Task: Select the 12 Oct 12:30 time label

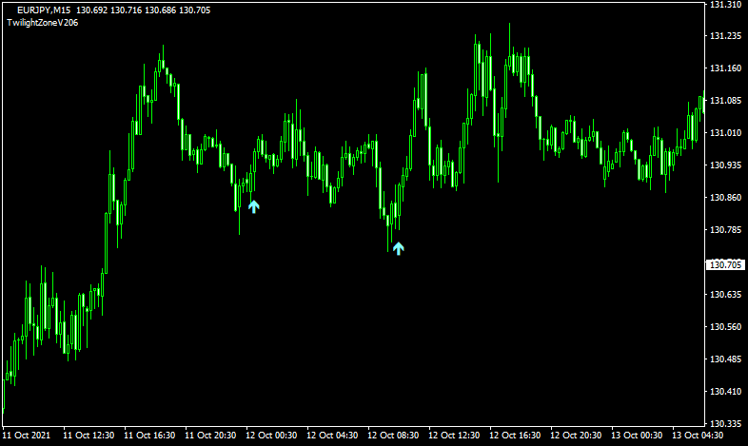Action: (455, 436)
